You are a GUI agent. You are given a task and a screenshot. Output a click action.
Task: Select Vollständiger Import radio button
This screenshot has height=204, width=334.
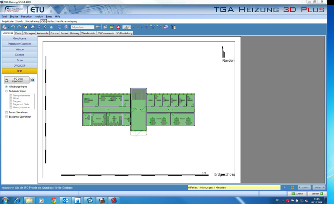click(6, 87)
